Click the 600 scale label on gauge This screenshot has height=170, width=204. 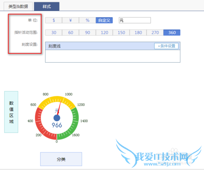pyautogui.click(x=33, y=105)
